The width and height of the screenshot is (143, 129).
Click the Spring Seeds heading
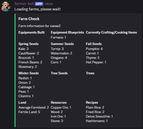(28, 44)
